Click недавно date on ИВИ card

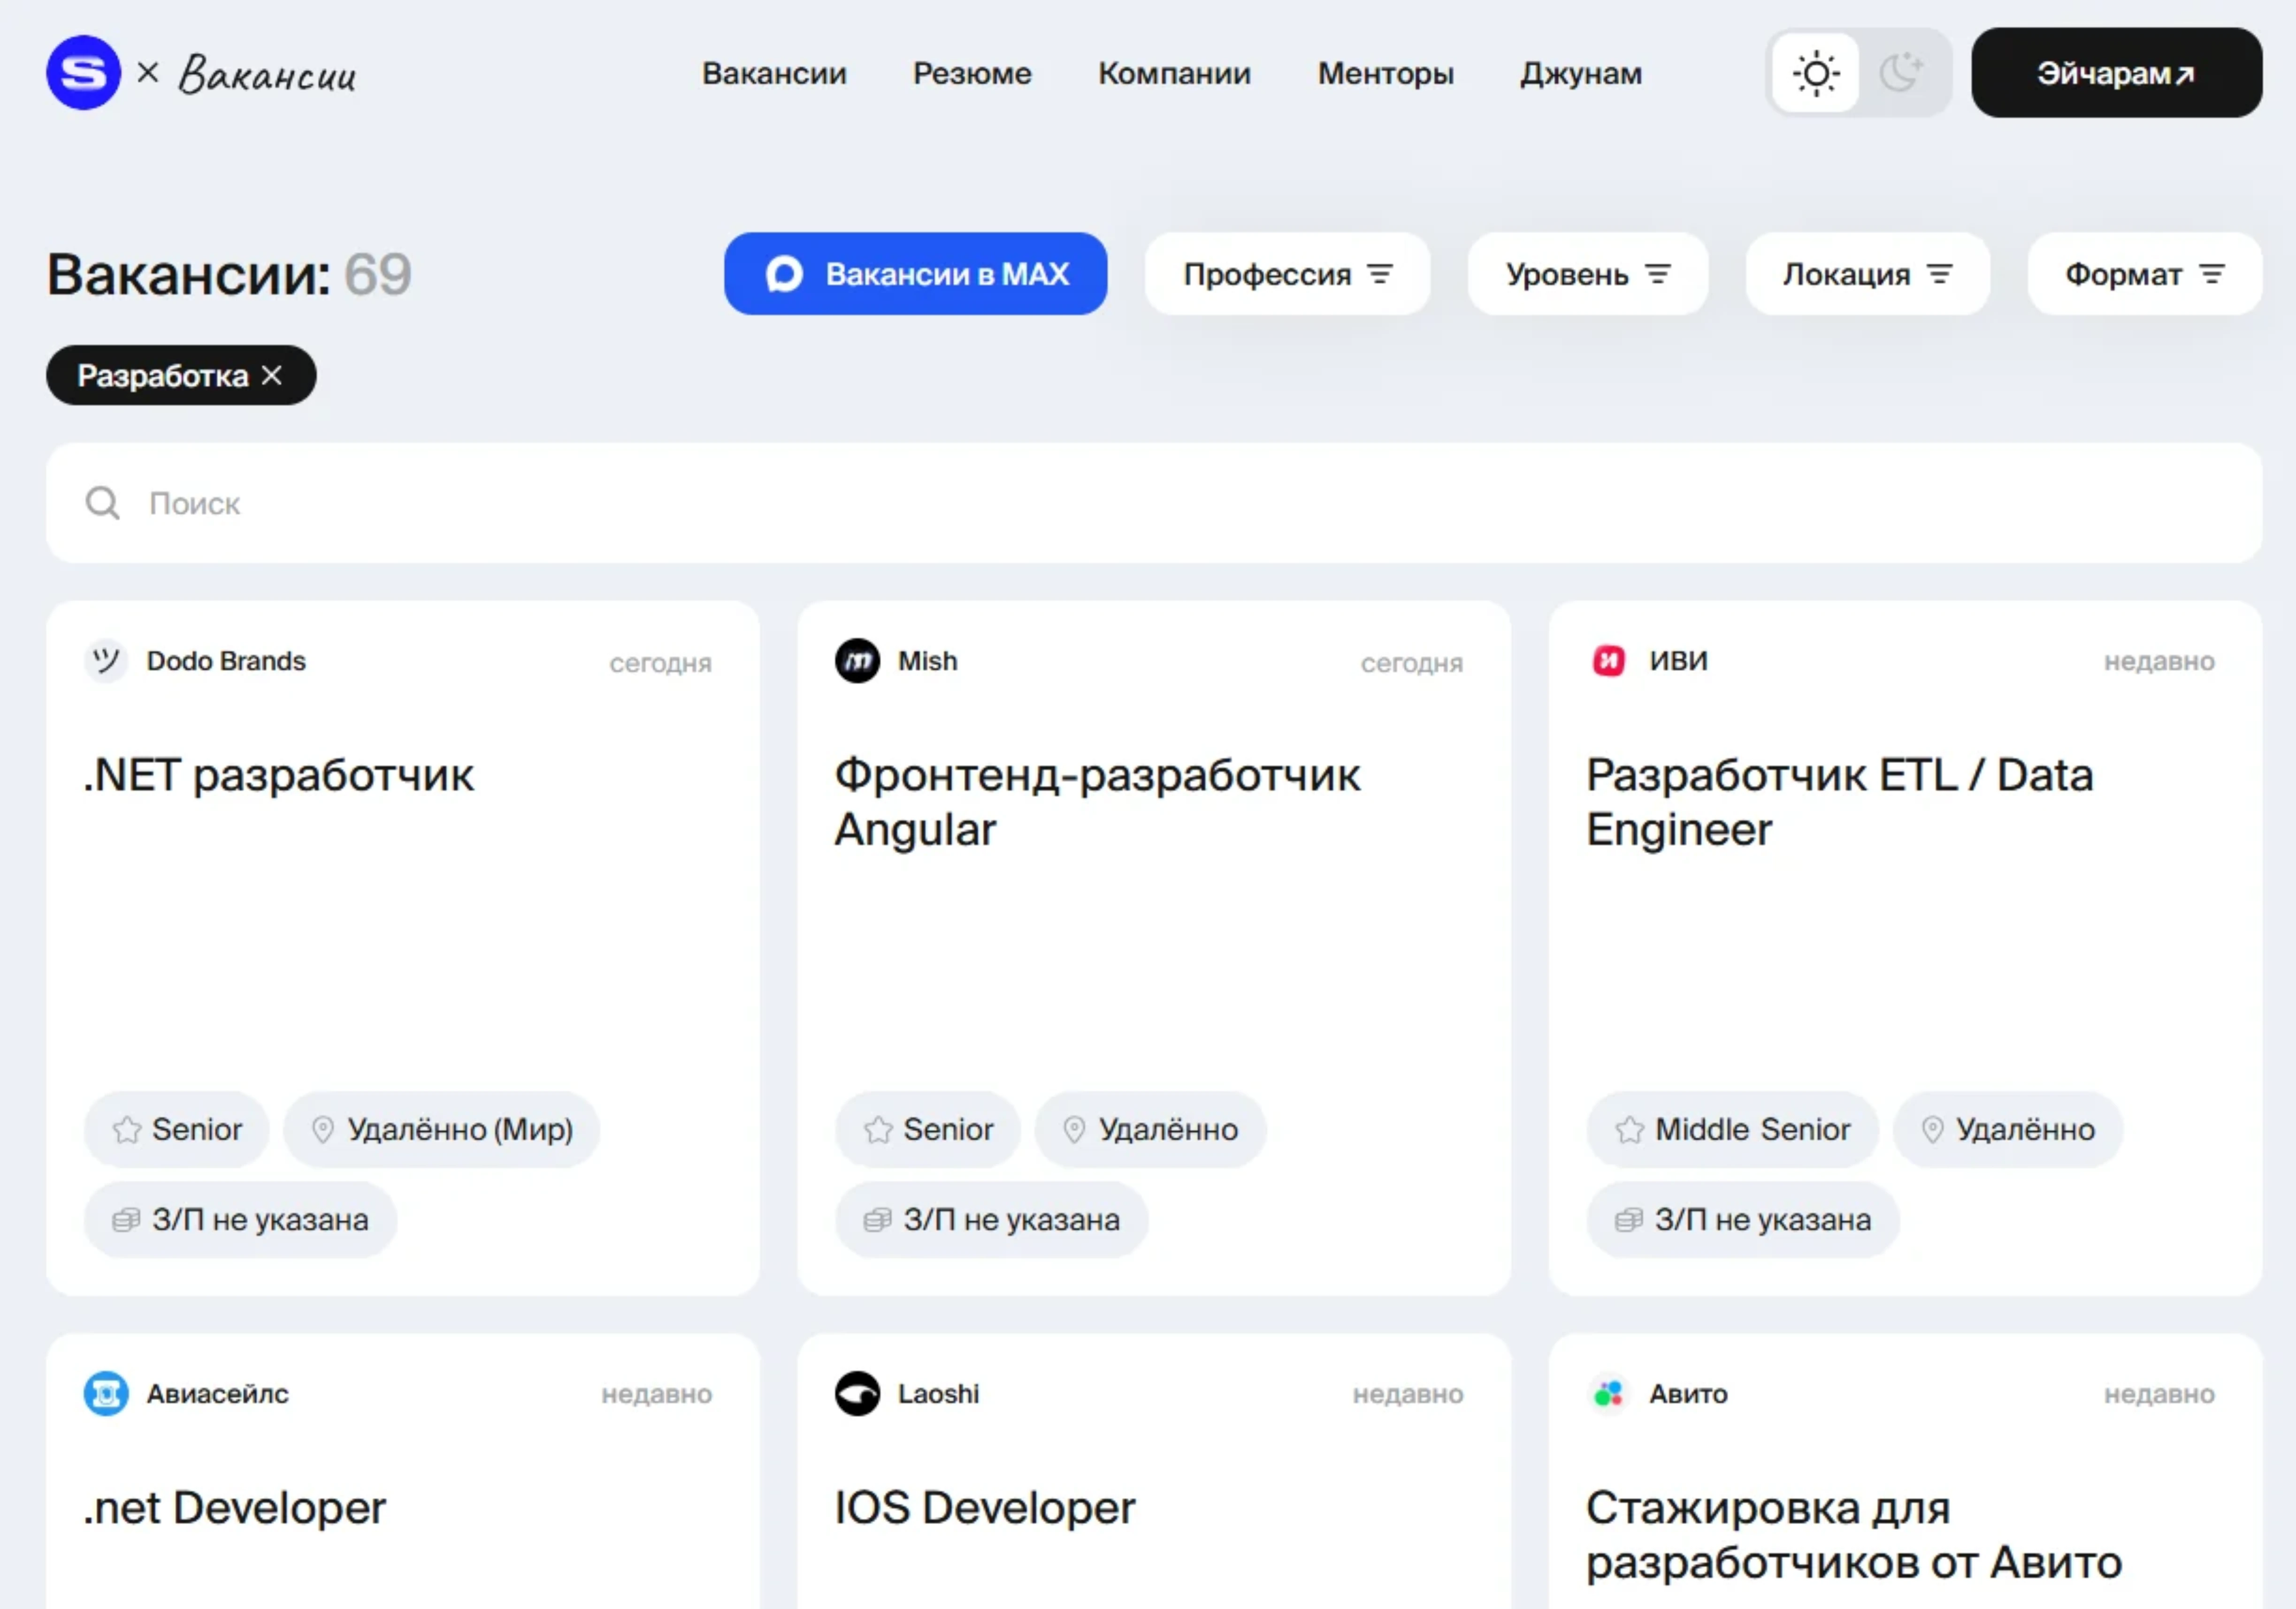click(2159, 661)
